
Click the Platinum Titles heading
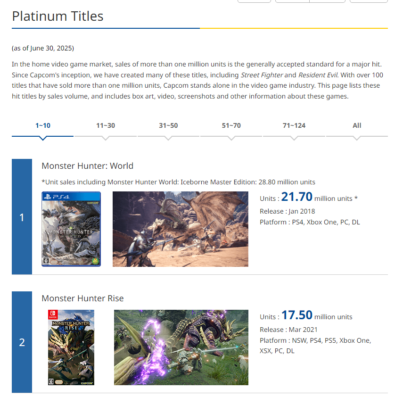coord(58,17)
